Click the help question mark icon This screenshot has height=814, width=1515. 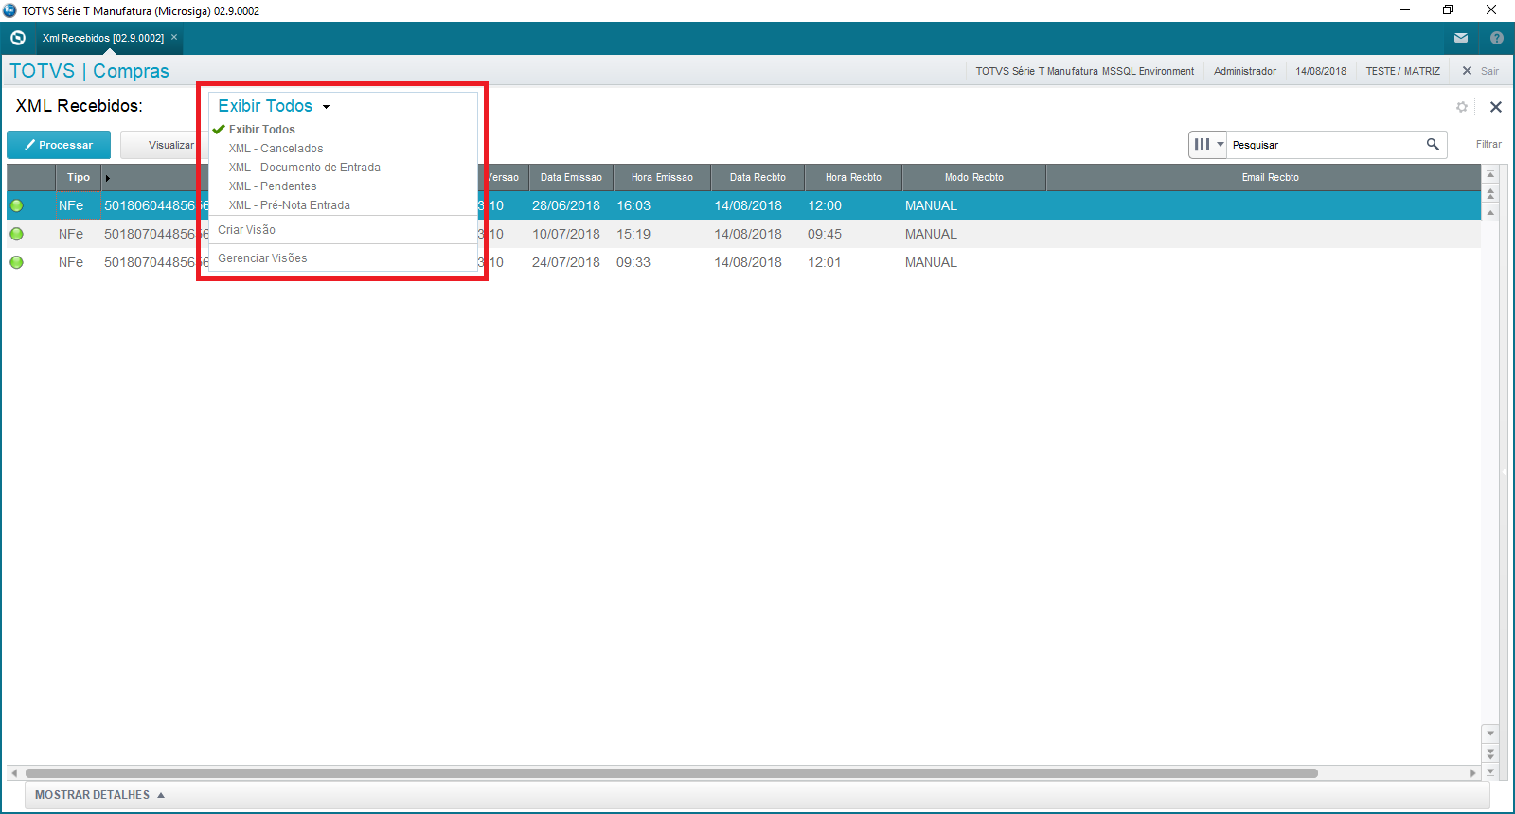click(x=1497, y=38)
